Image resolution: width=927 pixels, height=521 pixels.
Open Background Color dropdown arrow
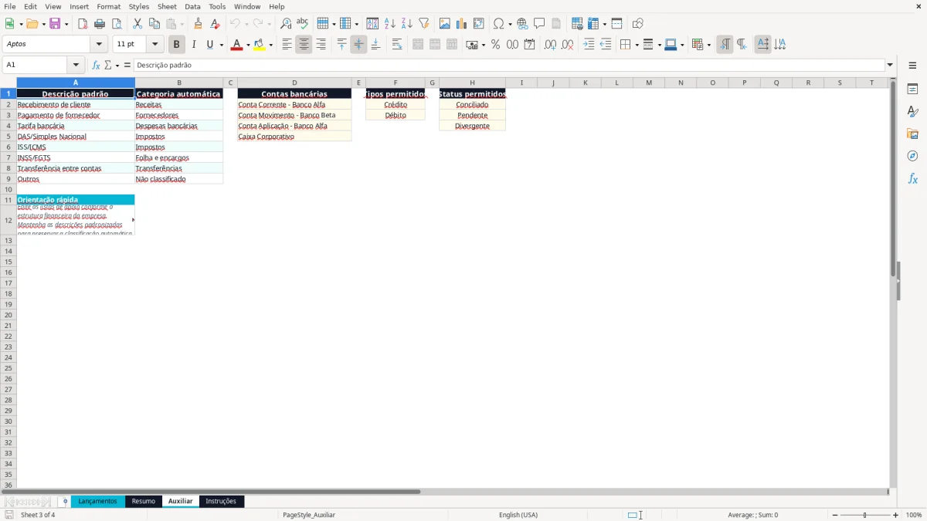point(270,45)
